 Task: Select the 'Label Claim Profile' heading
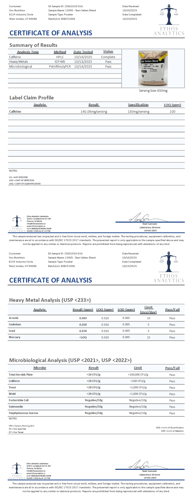(31, 98)
